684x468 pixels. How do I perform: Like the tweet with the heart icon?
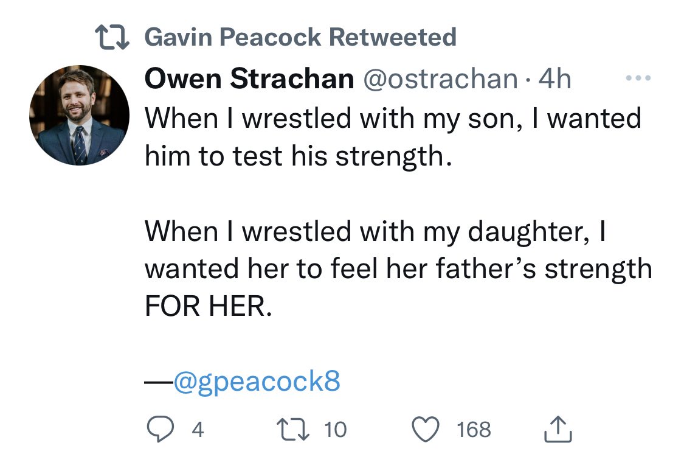click(426, 429)
